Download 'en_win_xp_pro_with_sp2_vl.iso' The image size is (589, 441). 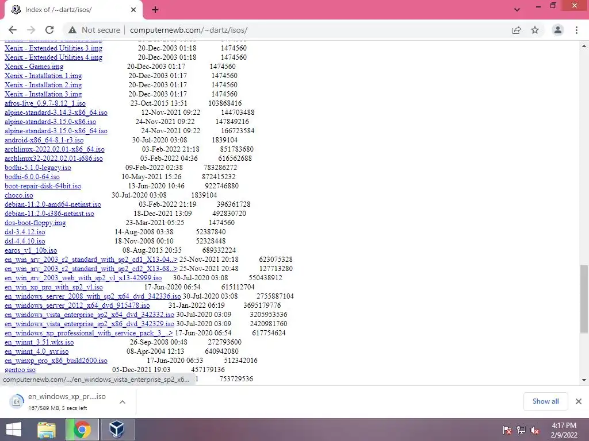pos(53,287)
